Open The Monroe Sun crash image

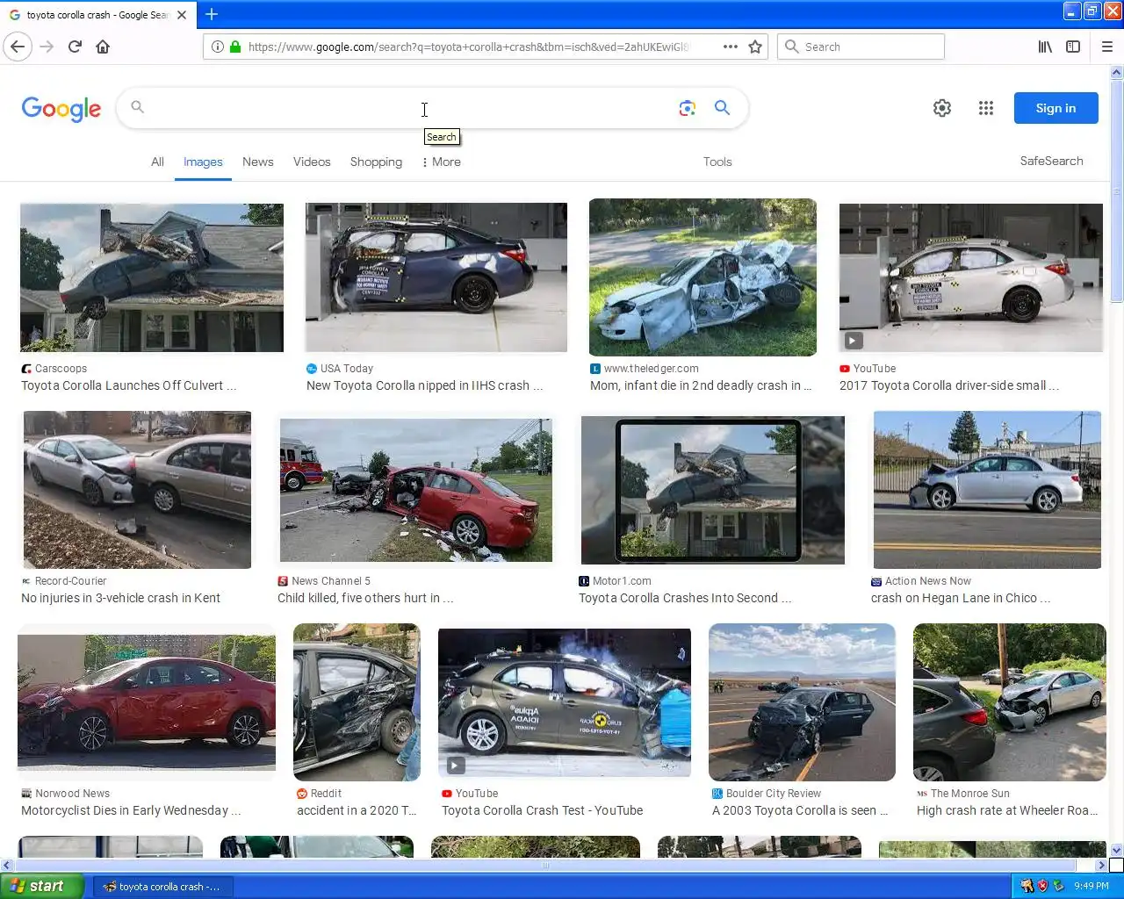click(1010, 702)
